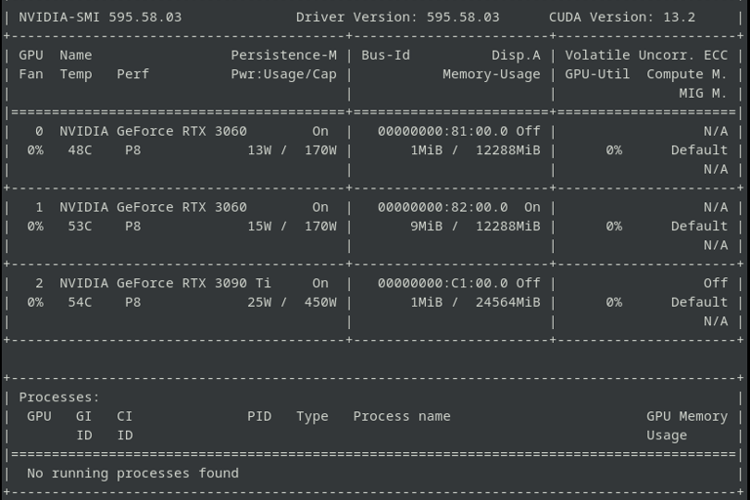Click the NVIDIA-SMI 595.58.03 header text
Viewport: 750px width, 500px height.
pos(100,17)
